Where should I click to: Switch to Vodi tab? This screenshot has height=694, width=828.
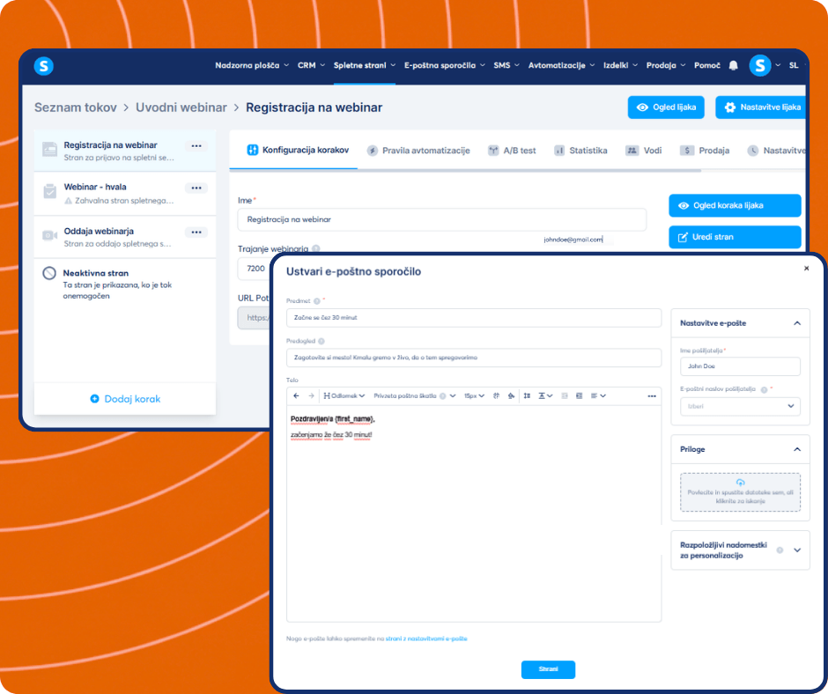(644, 151)
